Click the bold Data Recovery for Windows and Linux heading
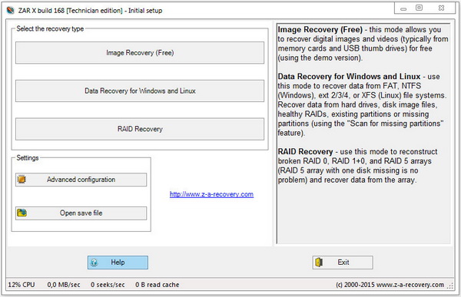The width and height of the screenshot is (461, 297). [349, 77]
